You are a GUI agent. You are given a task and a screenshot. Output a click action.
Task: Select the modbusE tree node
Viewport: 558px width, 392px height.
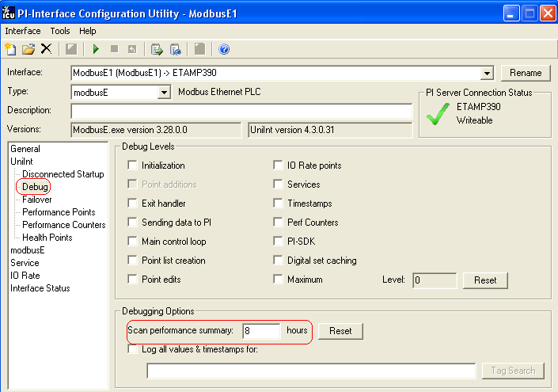click(x=28, y=250)
